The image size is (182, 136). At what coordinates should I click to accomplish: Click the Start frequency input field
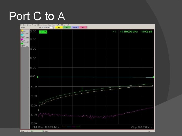point(47,27)
